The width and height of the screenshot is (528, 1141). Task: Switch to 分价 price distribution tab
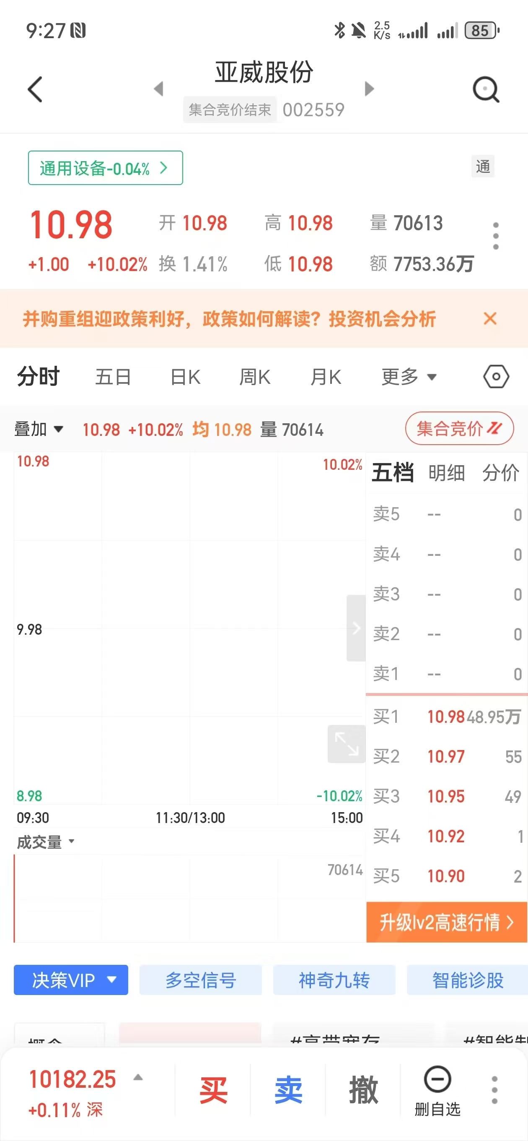[x=501, y=473]
